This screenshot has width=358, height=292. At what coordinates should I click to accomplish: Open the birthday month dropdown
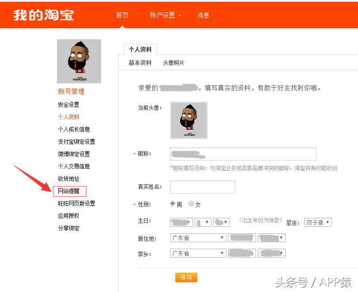[x=203, y=222]
